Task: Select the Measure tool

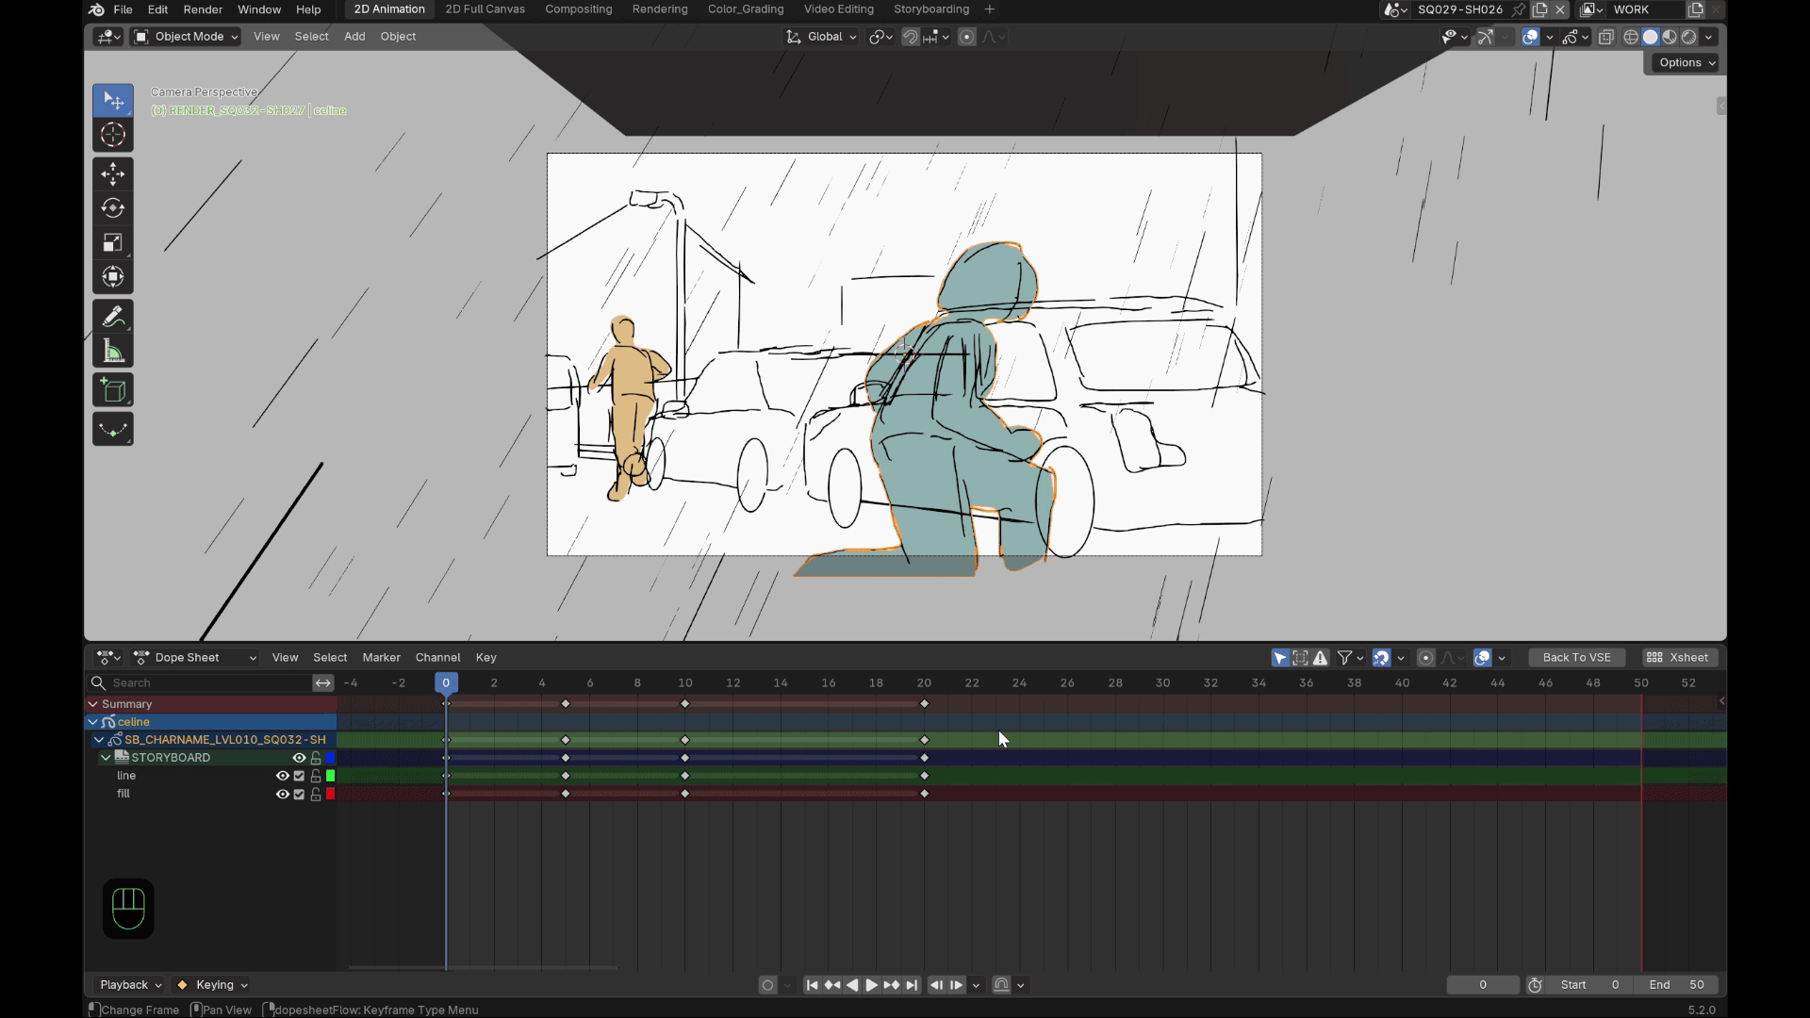Action: tap(113, 352)
